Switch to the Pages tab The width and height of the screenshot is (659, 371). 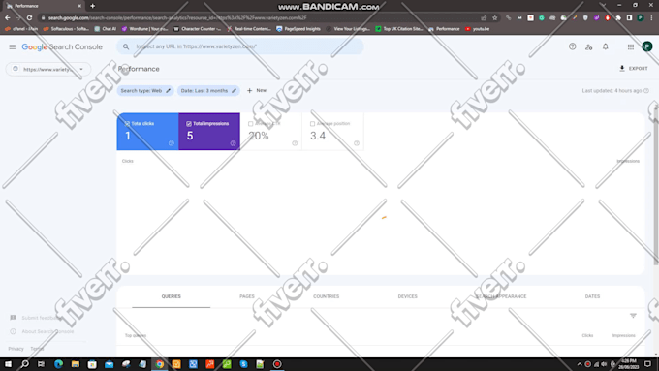[x=247, y=296]
